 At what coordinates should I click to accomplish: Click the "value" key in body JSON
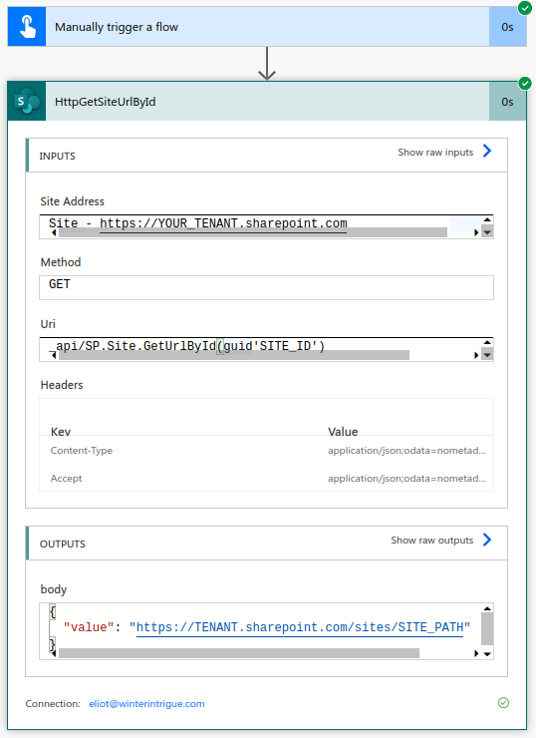tap(89, 627)
